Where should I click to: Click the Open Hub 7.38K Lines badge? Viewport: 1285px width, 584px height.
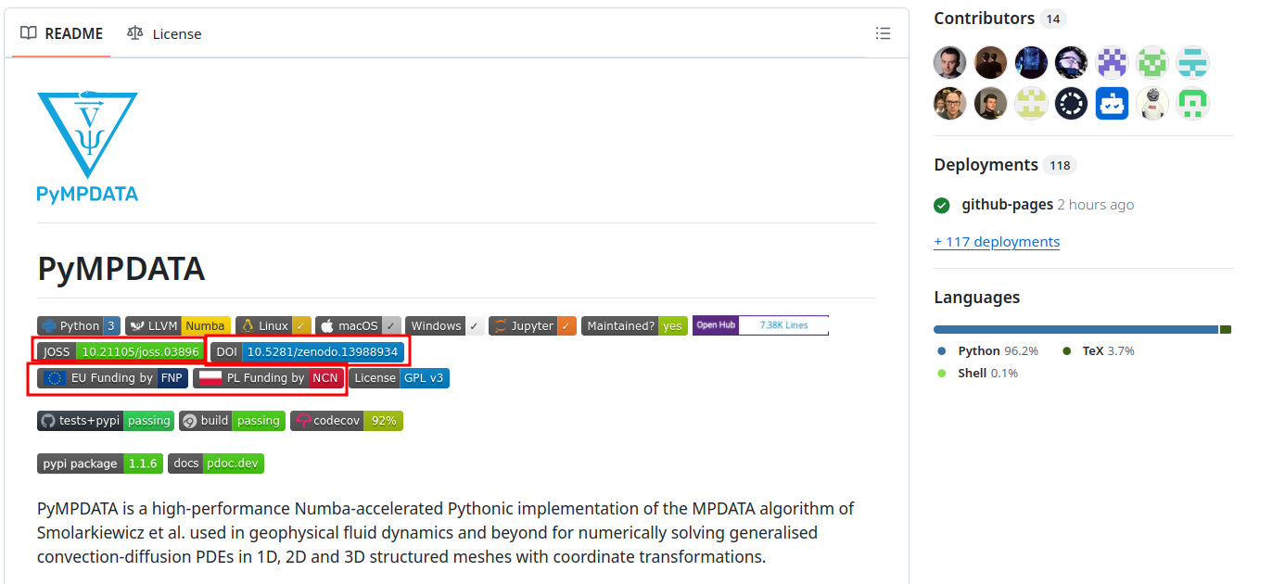coord(760,325)
